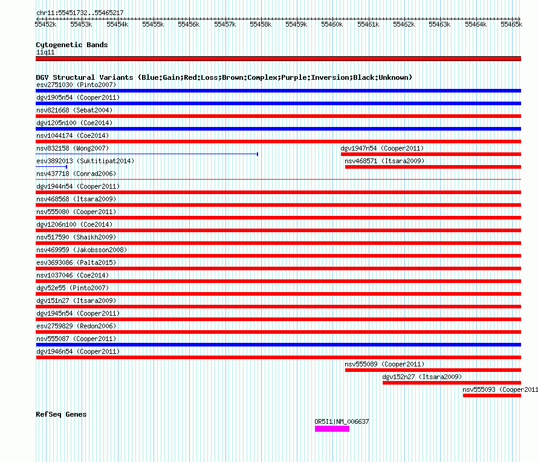538x462 pixels.
Task: Select the nsv555080 (Cooper2011) label
Action: click(x=76, y=212)
